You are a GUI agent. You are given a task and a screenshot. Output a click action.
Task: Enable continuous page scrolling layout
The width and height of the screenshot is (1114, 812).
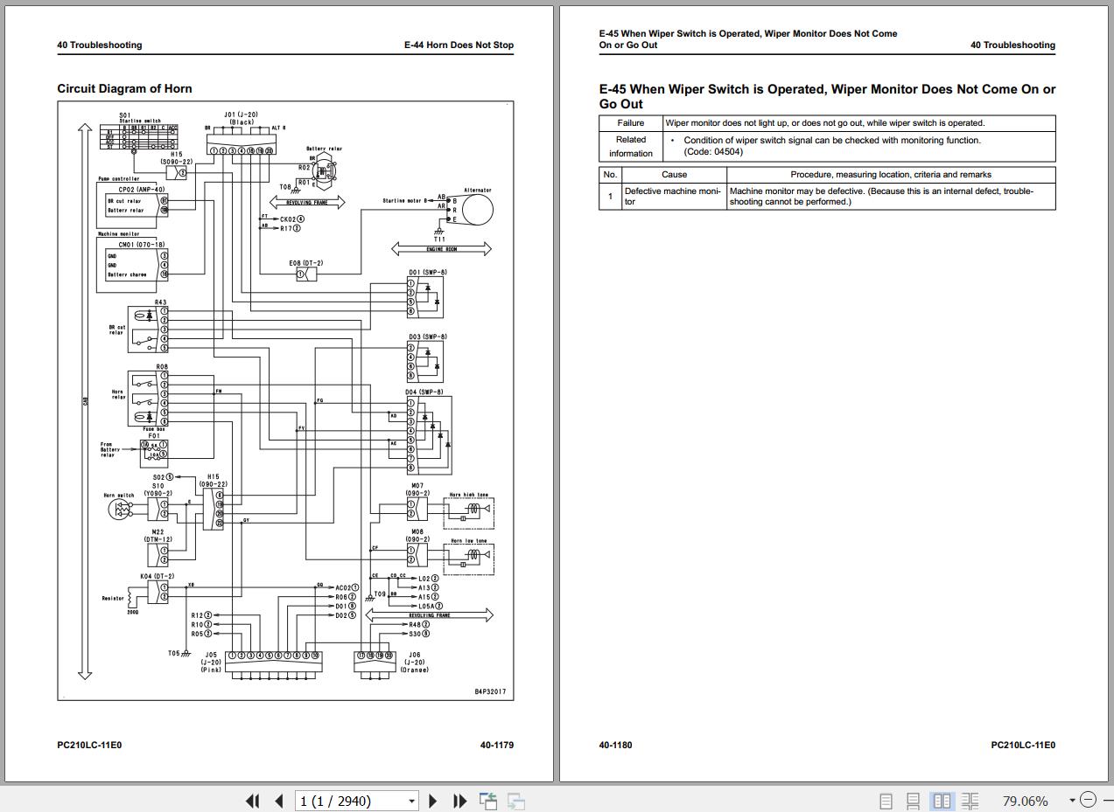[913, 801]
